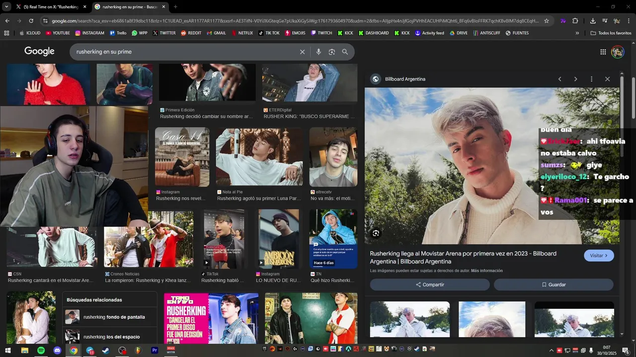The height and width of the screenshot is (357, 636).
Task: Select related search los del espacio
Action: pyautogui.click(x=110, y=337)
